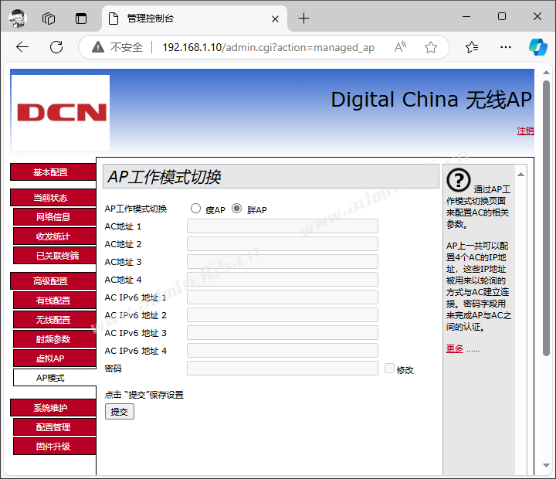This screenshot has width=556, height=479.
Task: Open the workspaces icon in the tab bar
Action: click(49, 18)
